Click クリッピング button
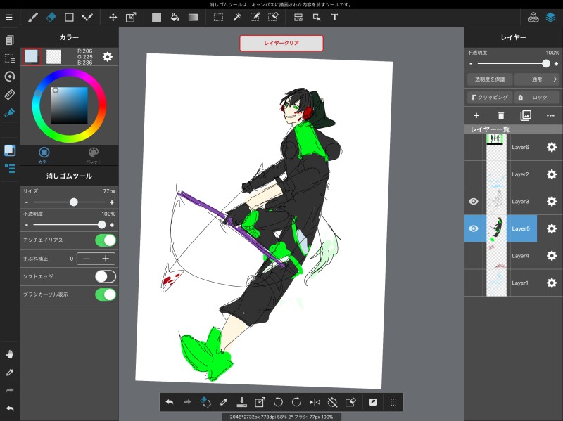 pos(490,97)
